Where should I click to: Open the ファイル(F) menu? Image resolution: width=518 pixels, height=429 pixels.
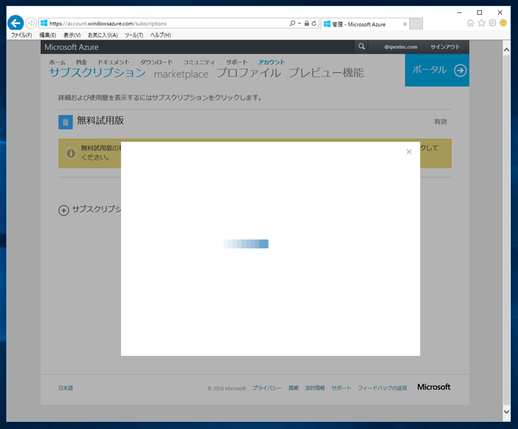pos(21,35)
